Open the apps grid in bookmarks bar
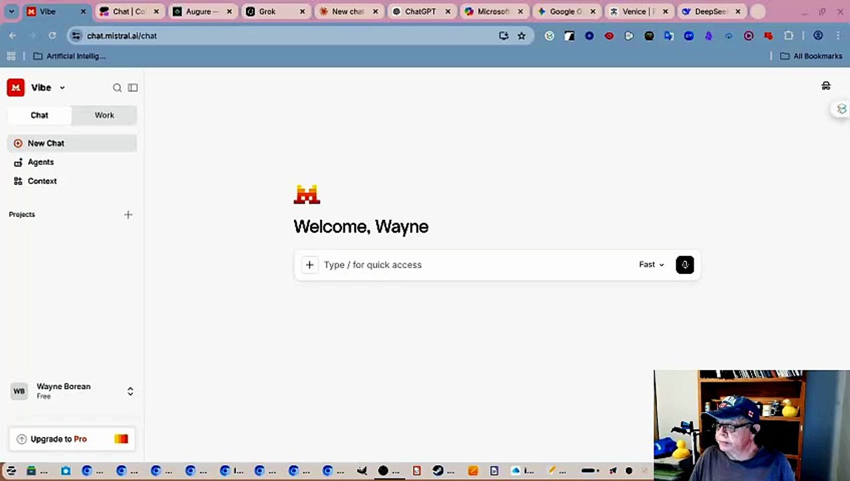 click(11, 56)
